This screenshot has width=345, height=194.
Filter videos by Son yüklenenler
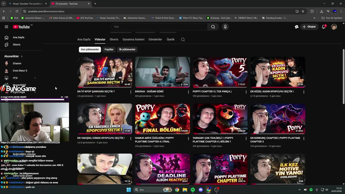click(90, 49)
